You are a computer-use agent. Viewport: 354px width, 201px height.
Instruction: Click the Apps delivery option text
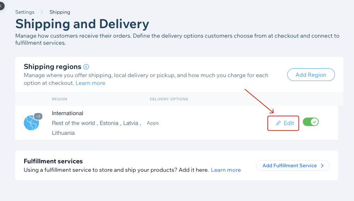point(153,123)
